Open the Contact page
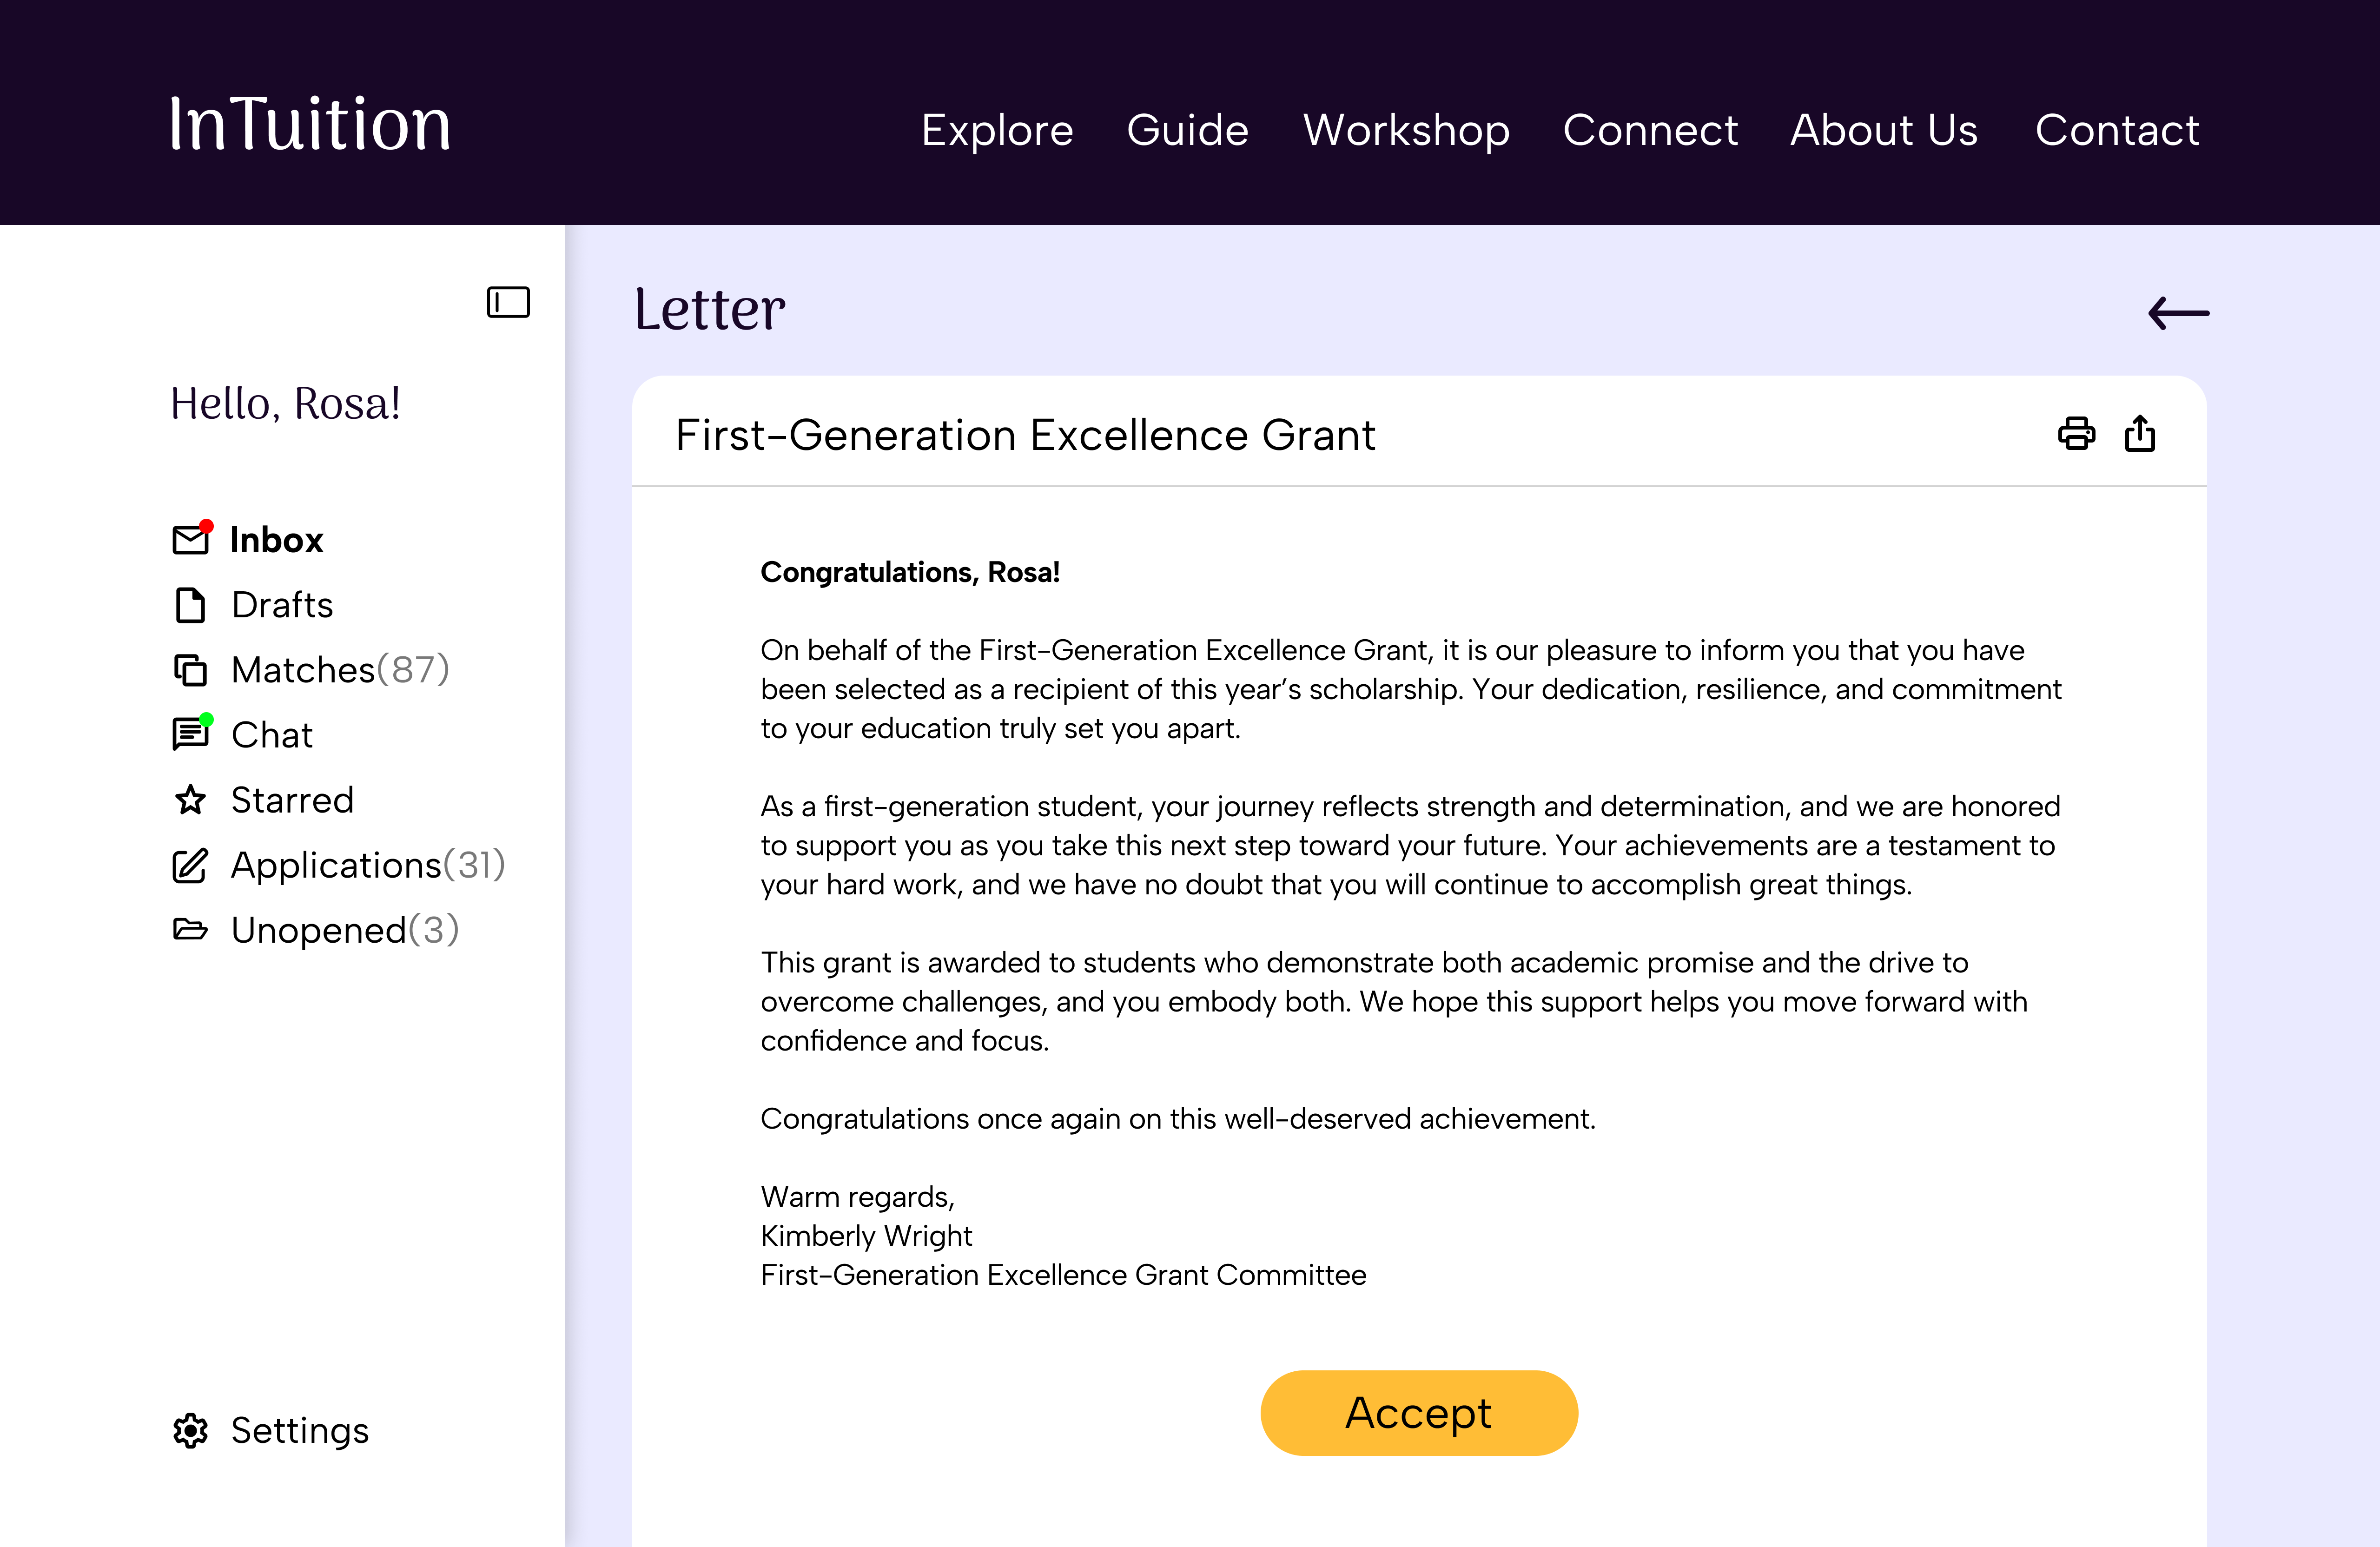2380x1547 pixels. pos(2117,130)
